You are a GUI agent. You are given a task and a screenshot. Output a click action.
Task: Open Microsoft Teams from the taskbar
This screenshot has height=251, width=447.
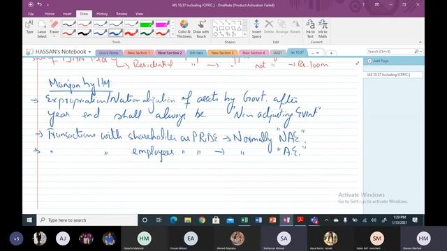314,220
